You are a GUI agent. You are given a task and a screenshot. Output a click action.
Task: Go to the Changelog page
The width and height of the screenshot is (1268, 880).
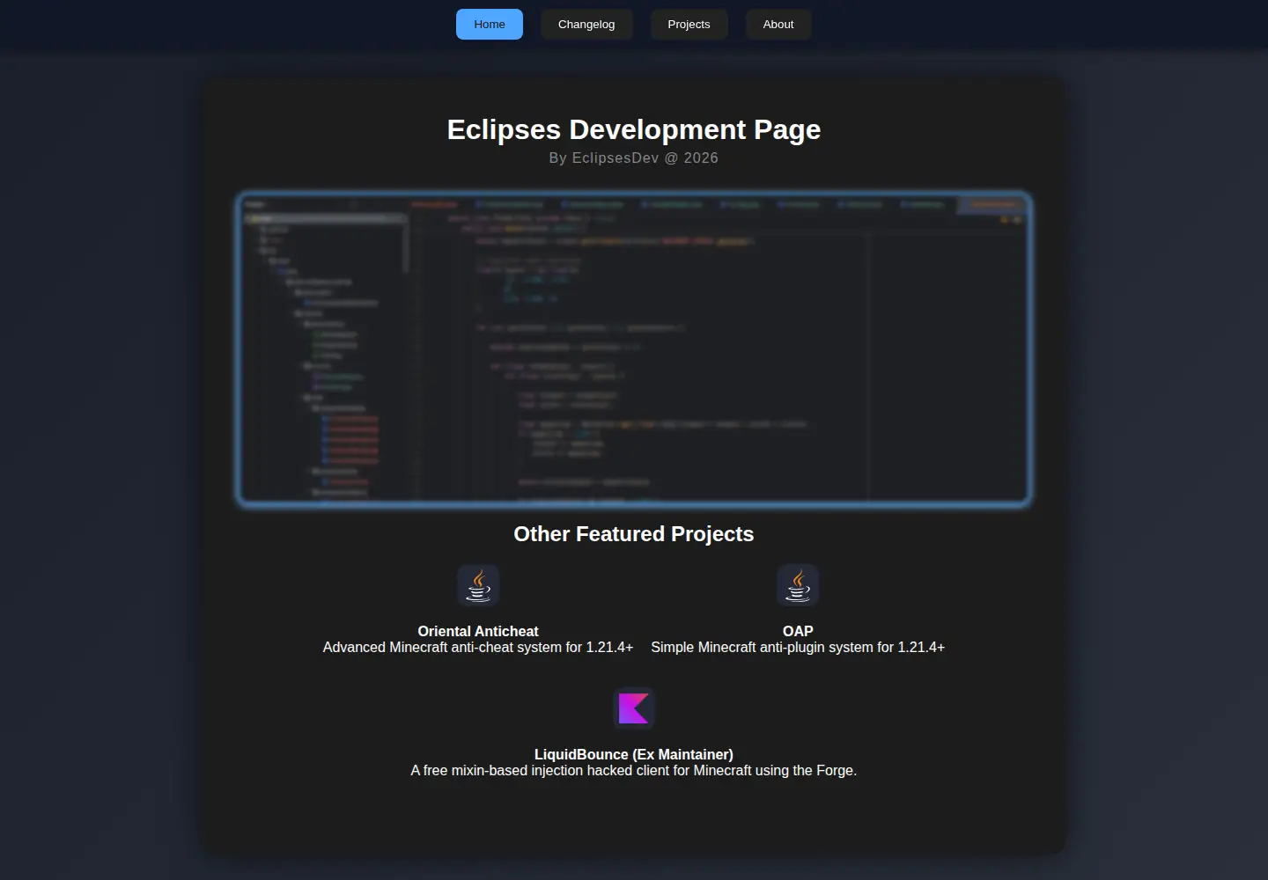tap(586, 25)
